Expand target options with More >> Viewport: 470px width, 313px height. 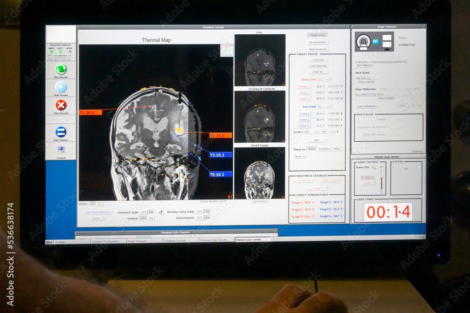(x=300, y=157)
